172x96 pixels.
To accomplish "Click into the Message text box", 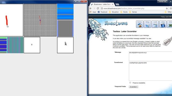I will tap(150, 56).
